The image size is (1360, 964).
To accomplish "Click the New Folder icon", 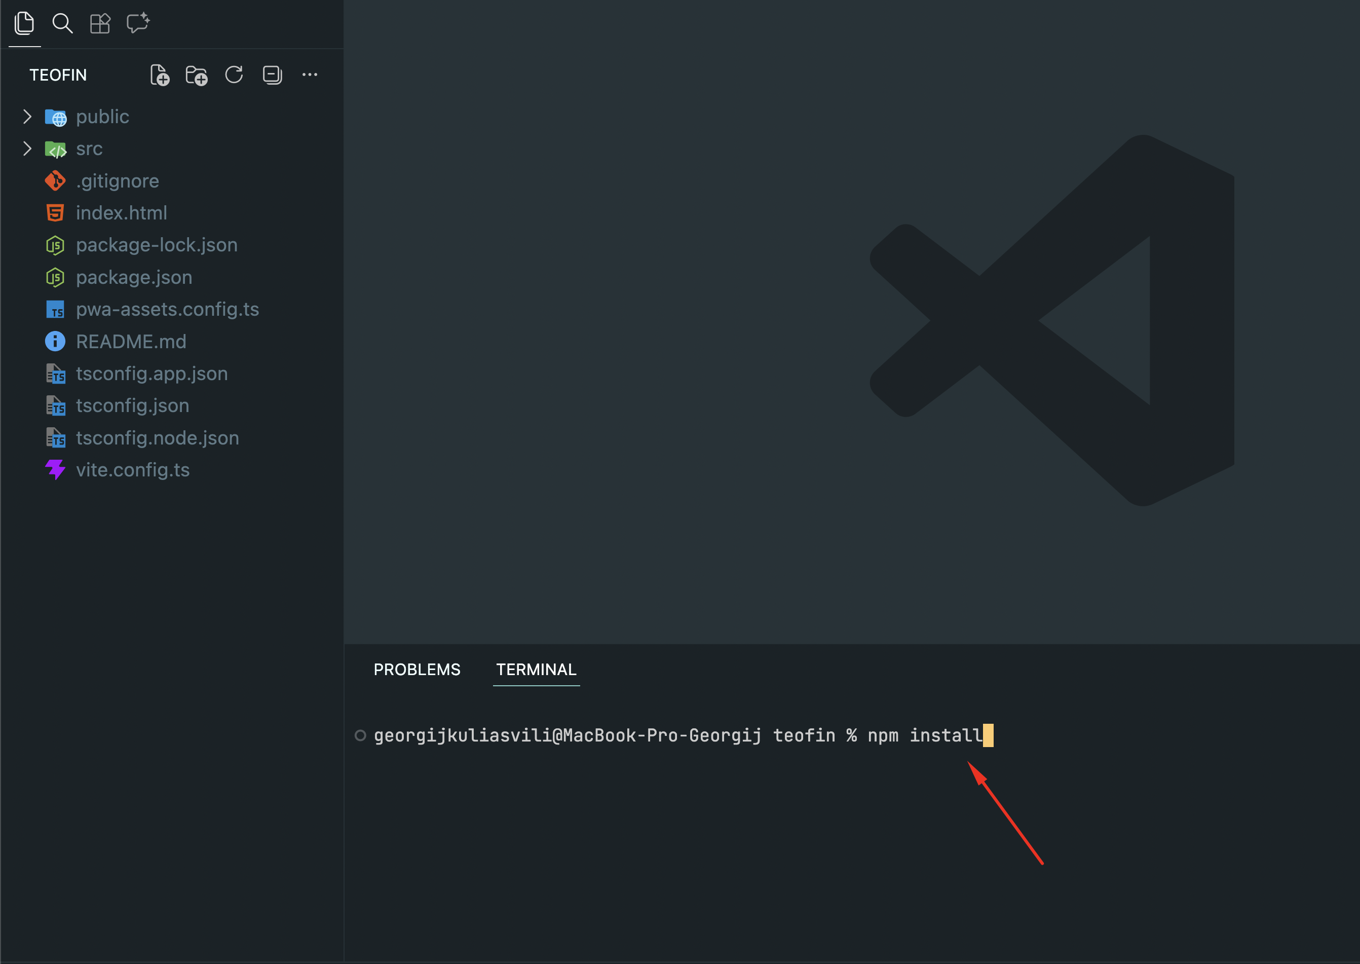I will point(197,76).
